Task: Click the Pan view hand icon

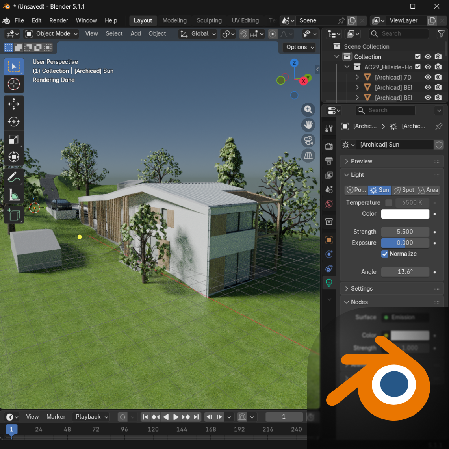Action: (308, 125)
